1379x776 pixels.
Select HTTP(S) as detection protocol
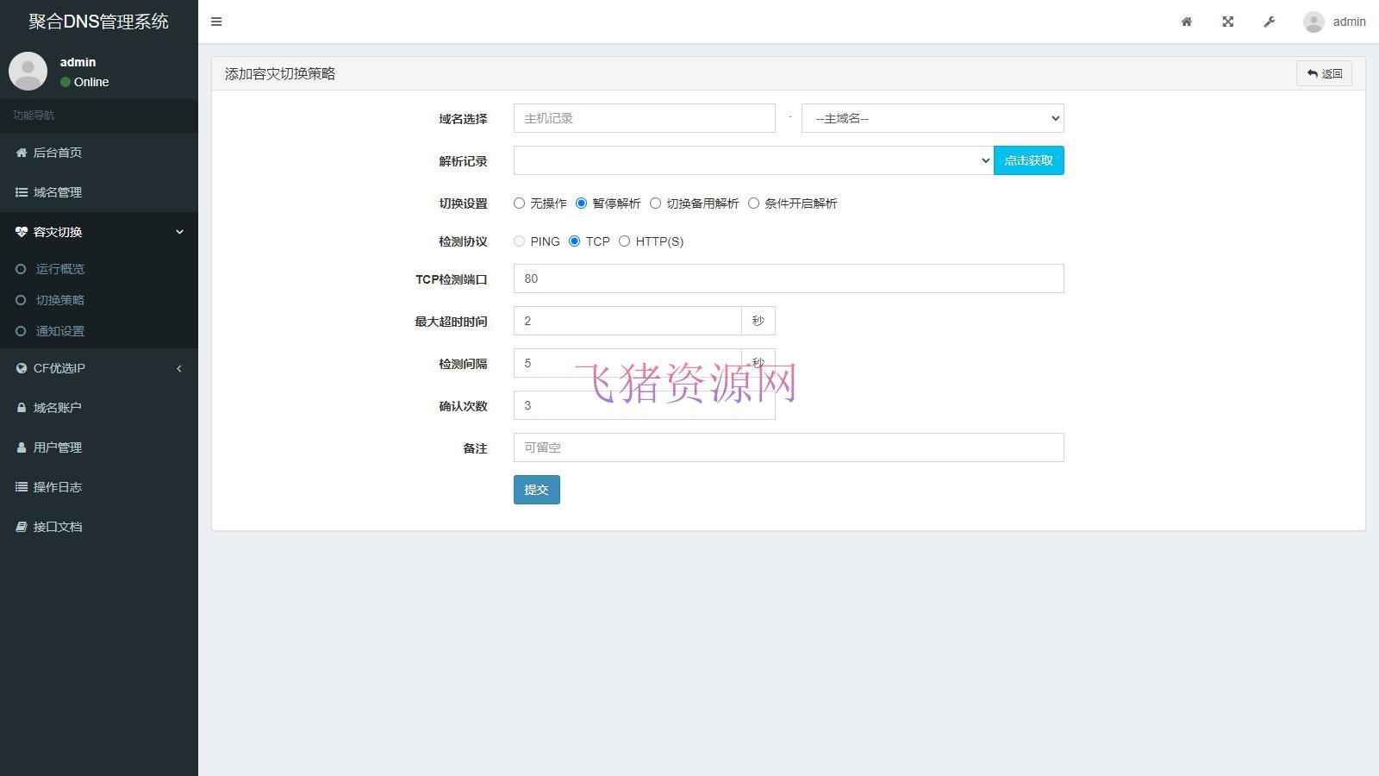(624, 241)
